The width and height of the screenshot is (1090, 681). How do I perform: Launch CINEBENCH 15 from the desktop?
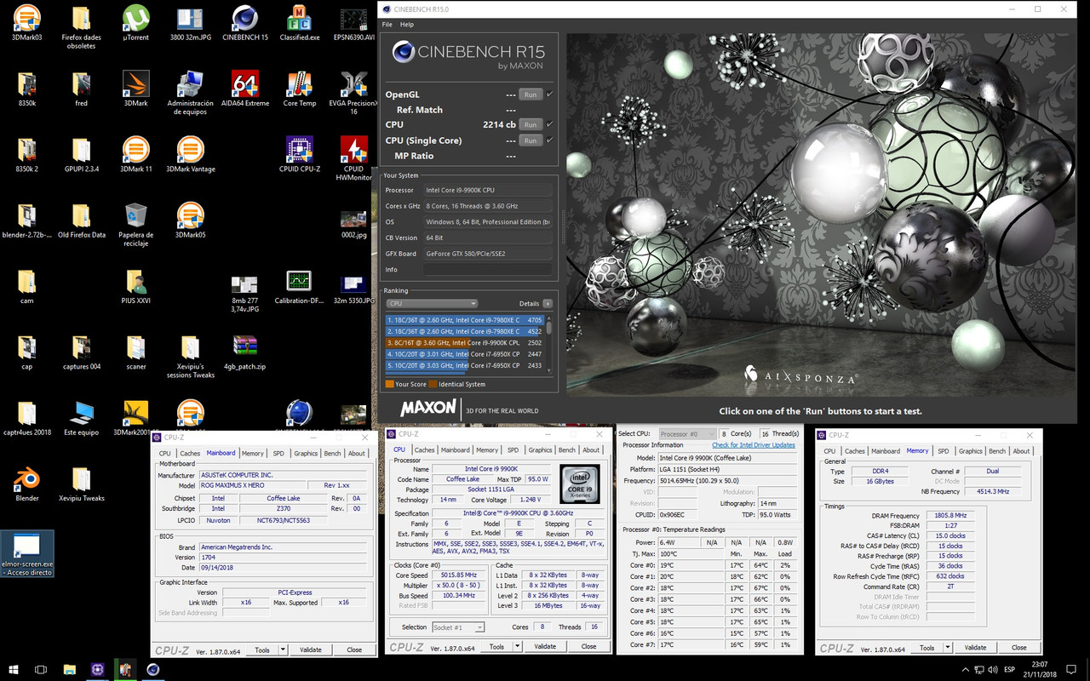click(245, 23)
